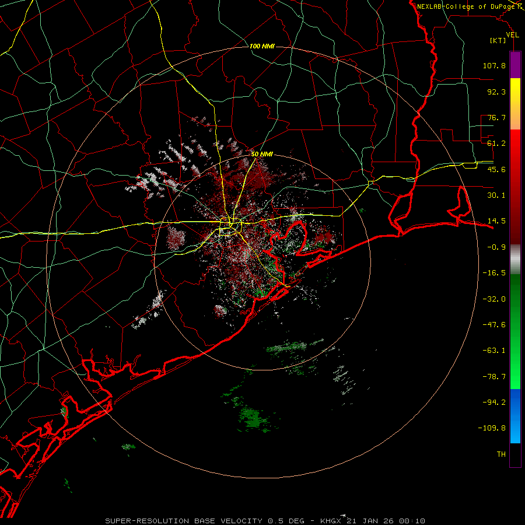The width and height of the screenshot is (525, 525).
Task: Select the -16.5 velocity scale value
Action: click(x=494, y=273)
